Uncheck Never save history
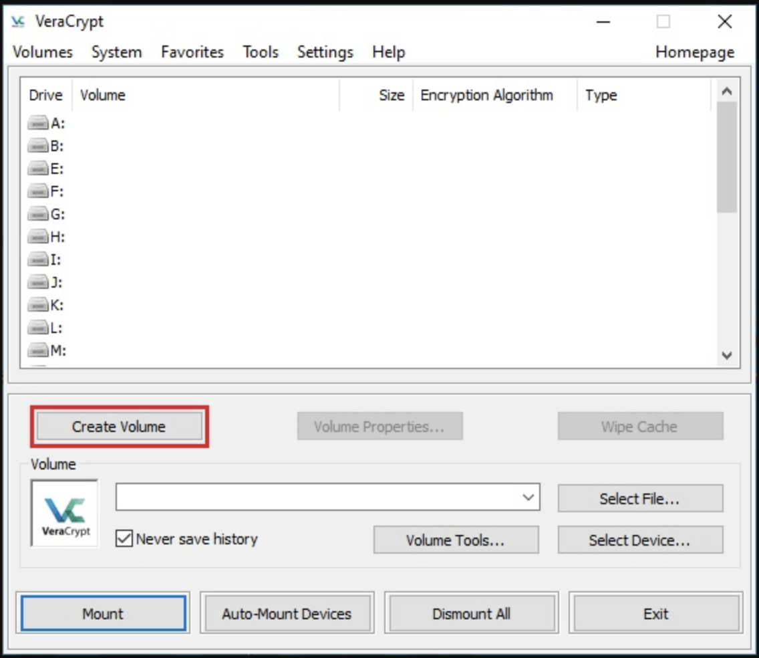Image resolution: width=759 pixels, height=658 pixels. click(x=123, y=540)
